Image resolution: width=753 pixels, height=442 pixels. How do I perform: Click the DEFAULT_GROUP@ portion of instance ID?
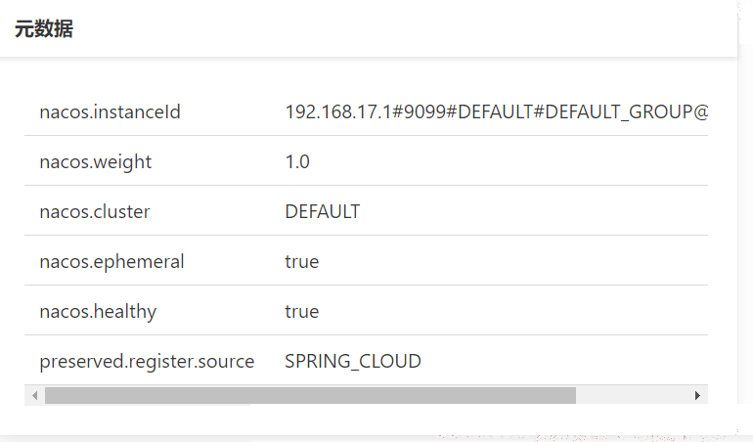click(627, 111)
